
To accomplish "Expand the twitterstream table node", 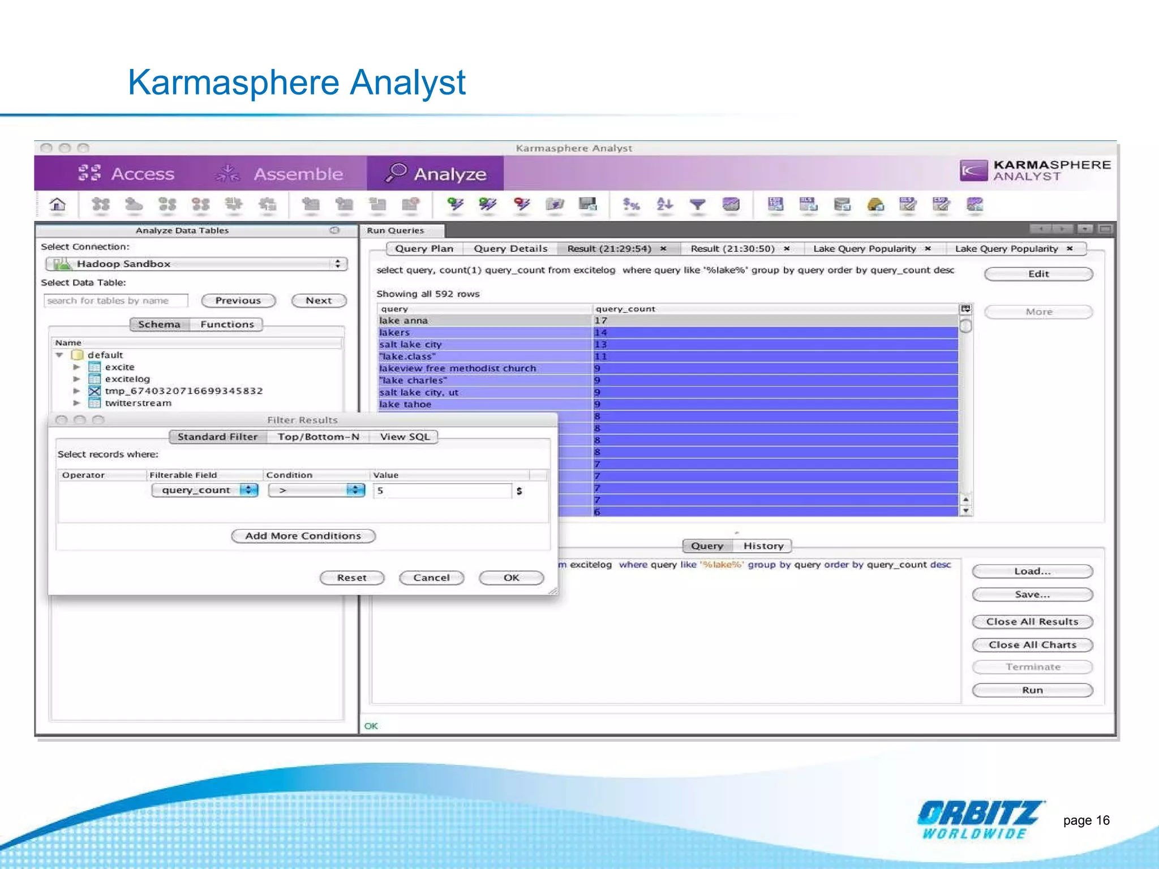I will click(76, 403).
